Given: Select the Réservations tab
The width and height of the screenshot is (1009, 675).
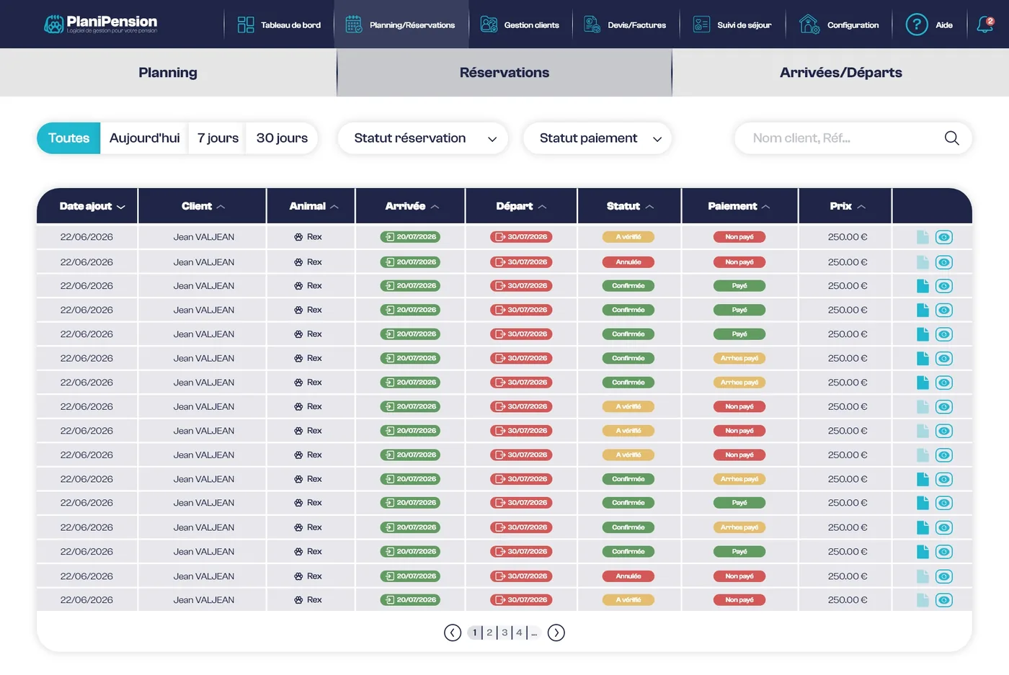Looking at the screenshot, I should point(504,73).
